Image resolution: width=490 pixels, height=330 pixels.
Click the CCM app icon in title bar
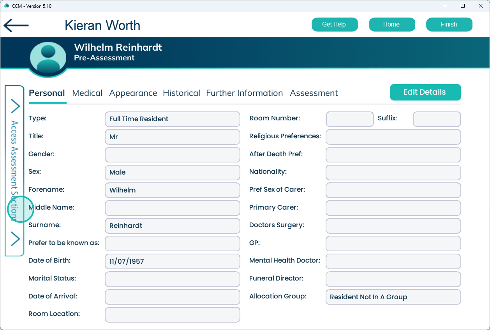pos(6,6)
